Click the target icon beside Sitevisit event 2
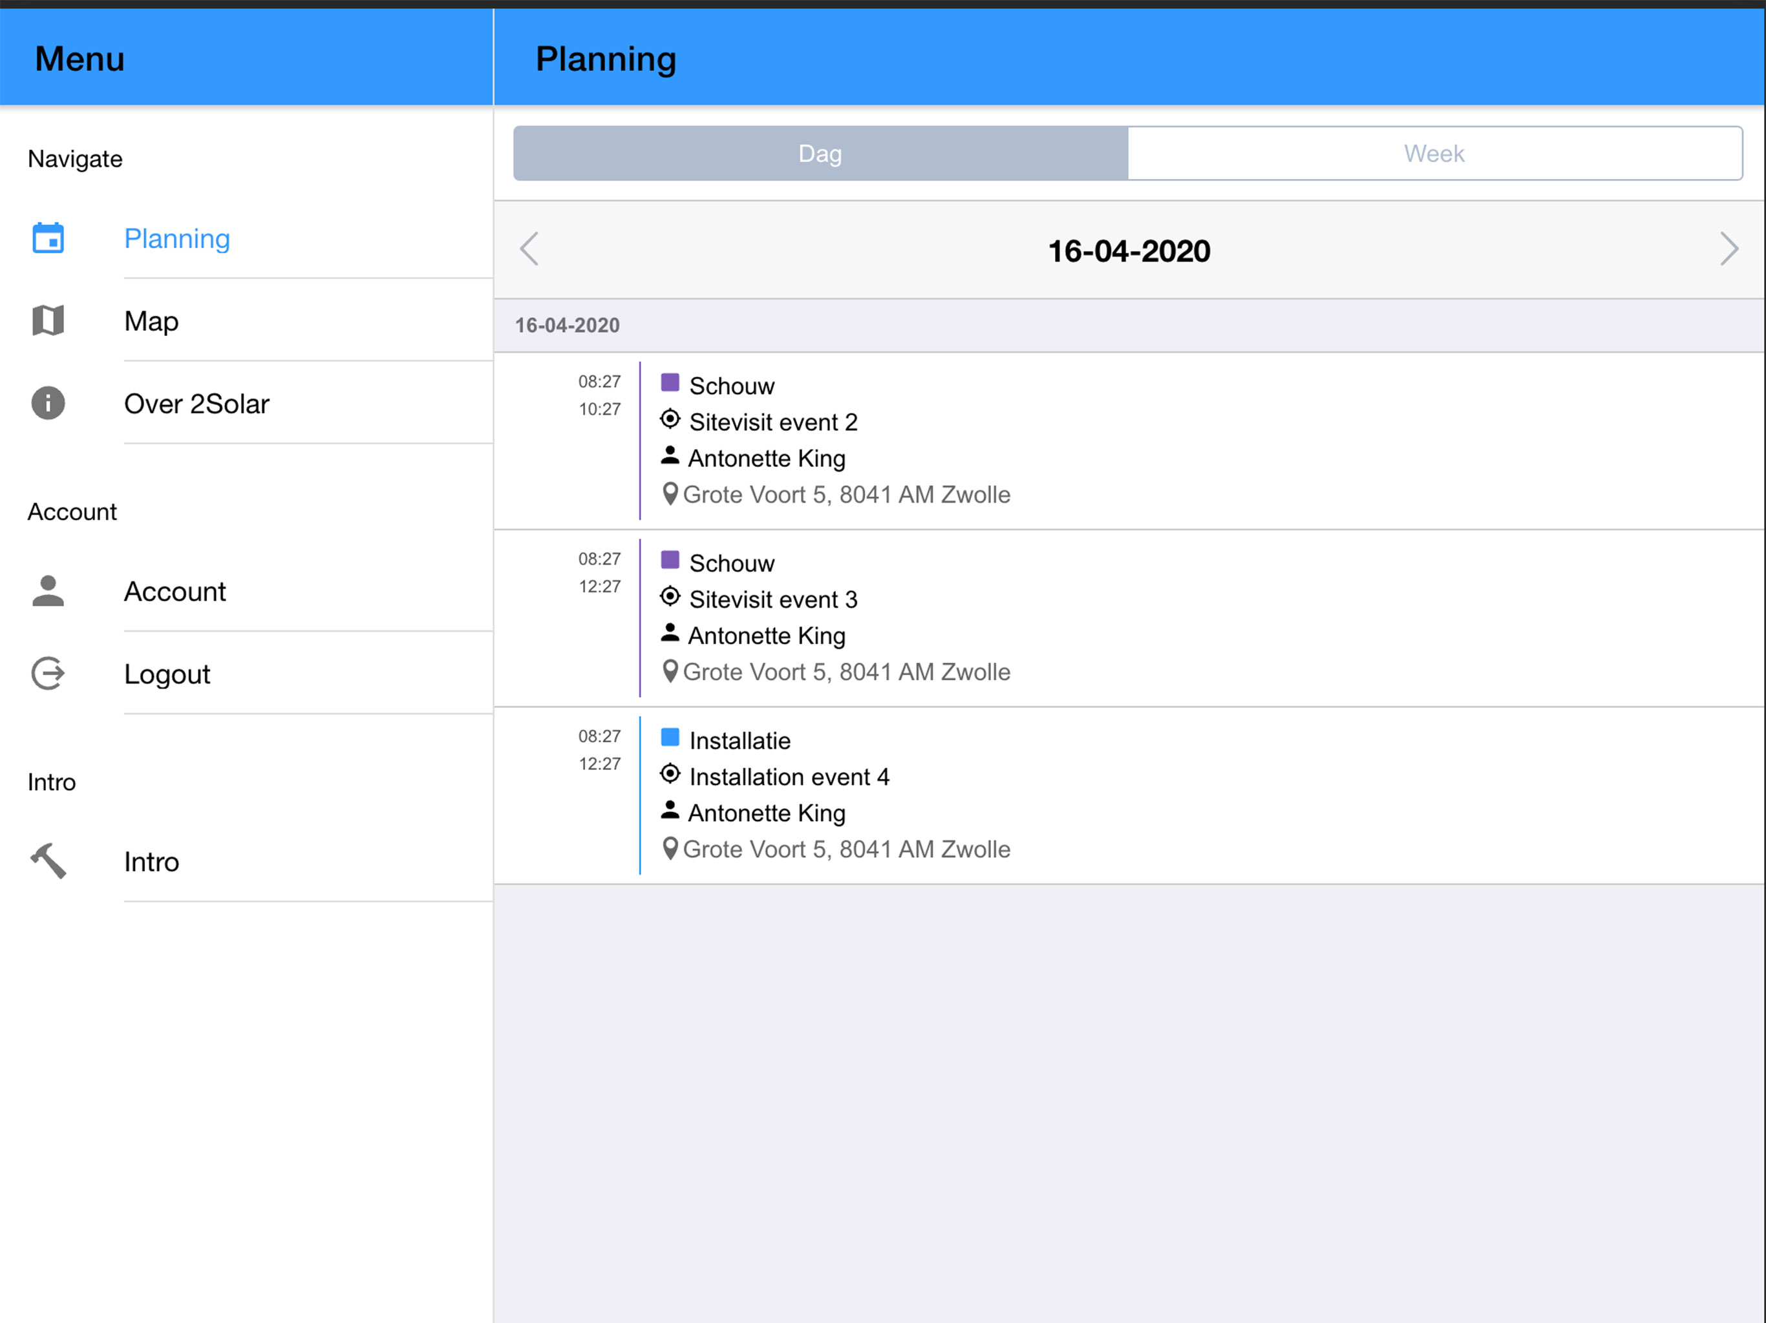1766x1323 pixels. pyautogui.click(x=670, y=420)
